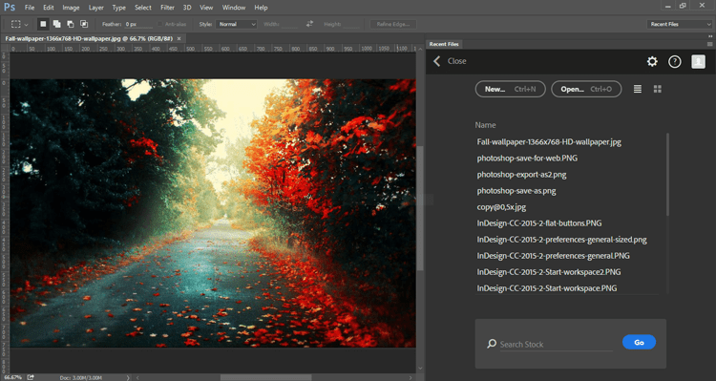The height and width of the screenshot is (381, 716).
Task: Close the Fall-wallpaper document tab
Action: pos(179,39)
